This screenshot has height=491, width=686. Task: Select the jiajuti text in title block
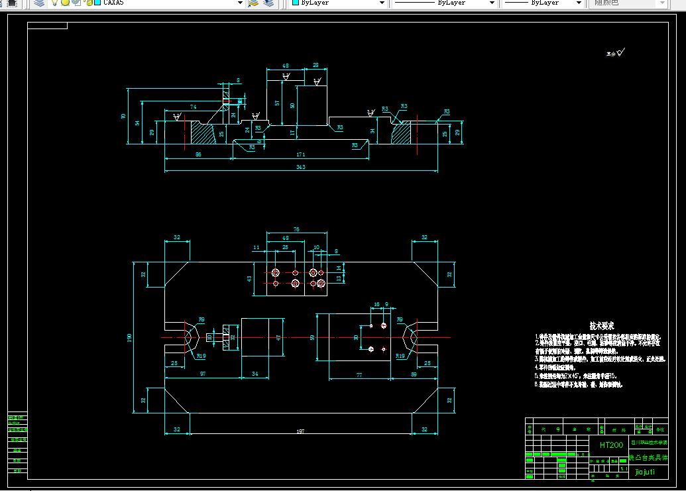tap(645, 472)
